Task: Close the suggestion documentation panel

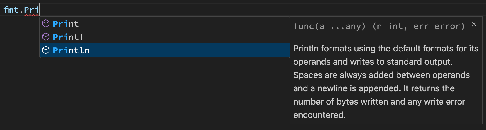Action: click(474, 25)
